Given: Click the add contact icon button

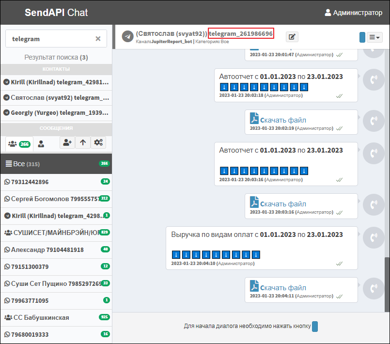Looking at the screenshot, I should (x=67, y=142).
